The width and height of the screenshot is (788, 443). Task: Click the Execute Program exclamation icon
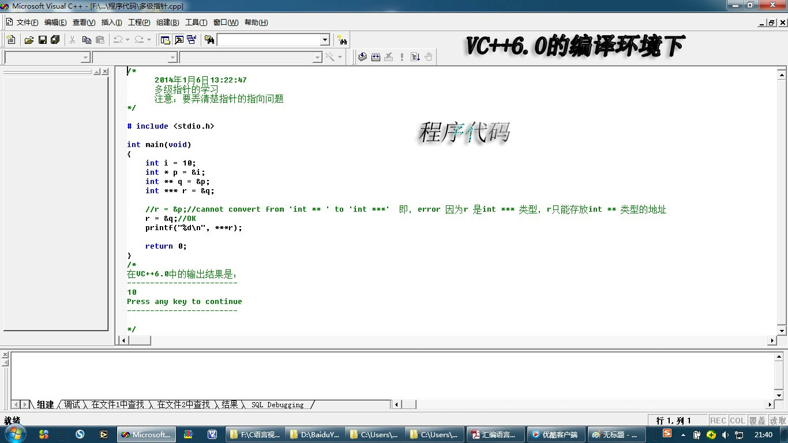pyautogui.click(x=403, y=57)
